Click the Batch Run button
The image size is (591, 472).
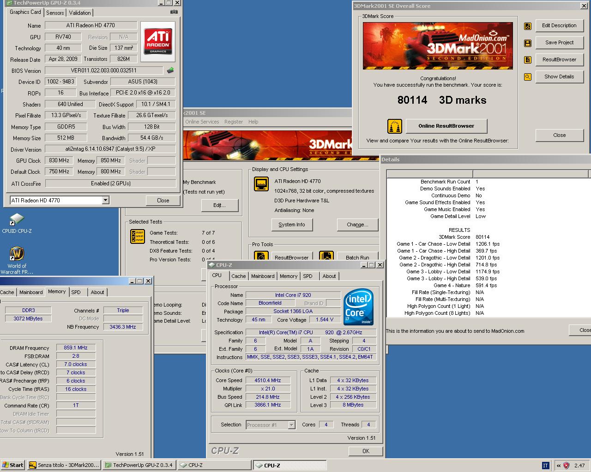[x=357, y=257]
